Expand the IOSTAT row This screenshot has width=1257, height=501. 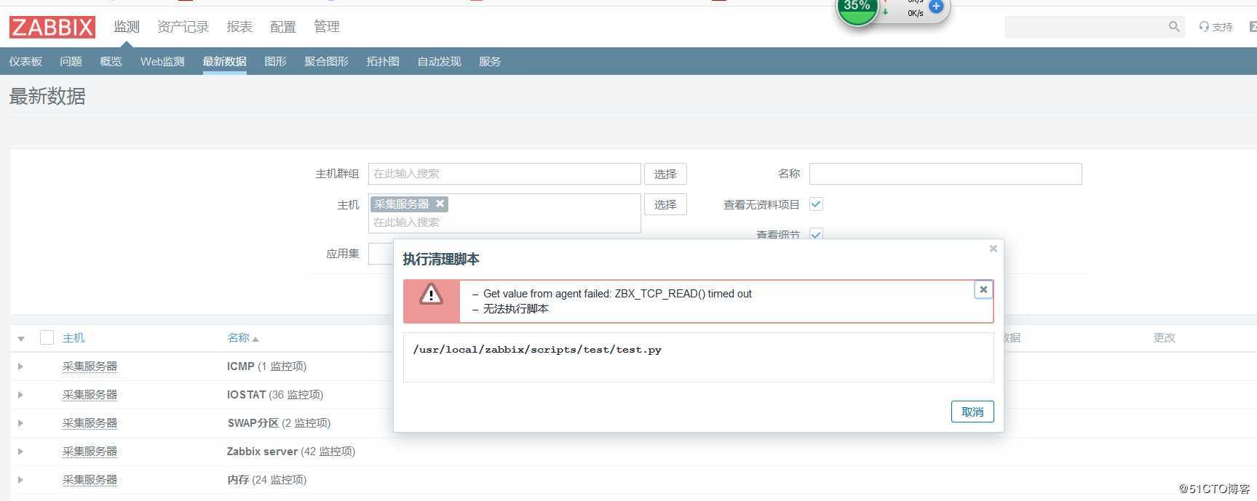(20, 395)
